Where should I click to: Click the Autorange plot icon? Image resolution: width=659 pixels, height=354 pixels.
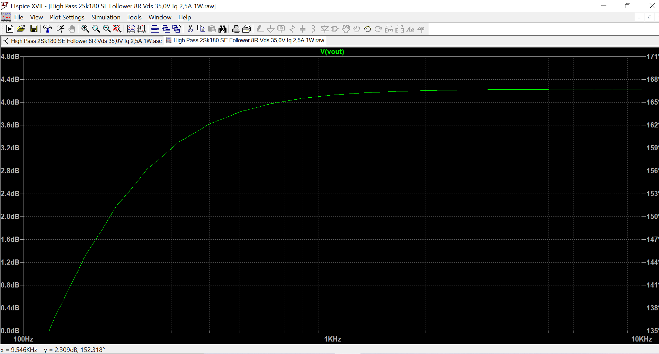pos(131,29)
